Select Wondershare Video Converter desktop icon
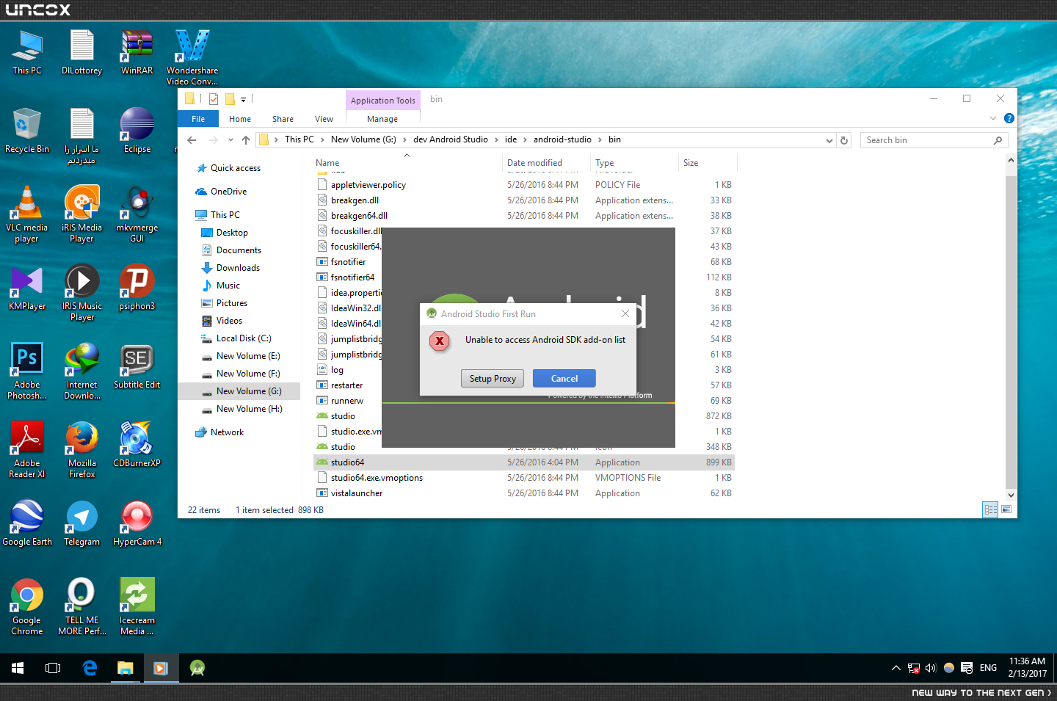 192,57
